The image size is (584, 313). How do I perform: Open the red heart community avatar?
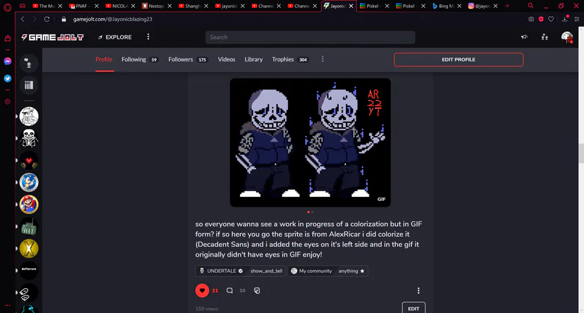coord(29,161)
